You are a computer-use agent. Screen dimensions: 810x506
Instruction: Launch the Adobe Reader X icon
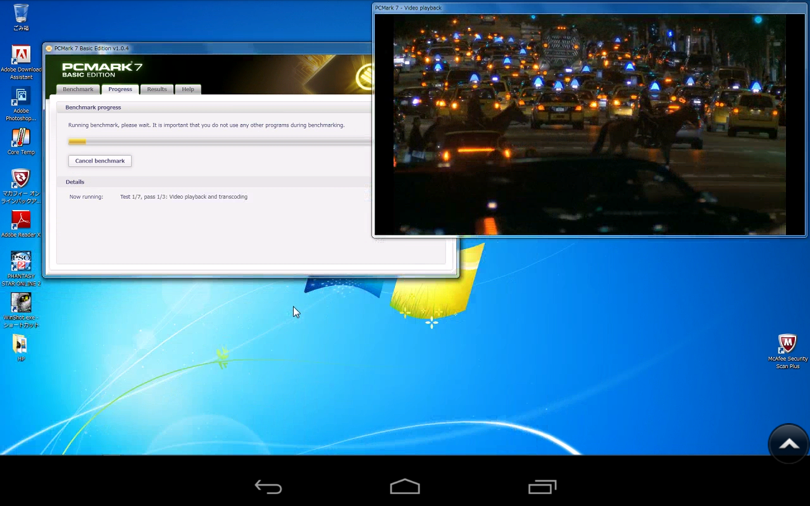click(x=21, y=224)
